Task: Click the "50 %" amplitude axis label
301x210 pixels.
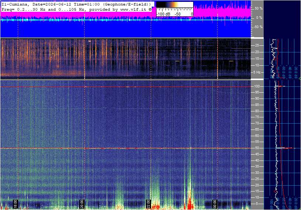Action: pyautogui.click(x=259, y=8)
